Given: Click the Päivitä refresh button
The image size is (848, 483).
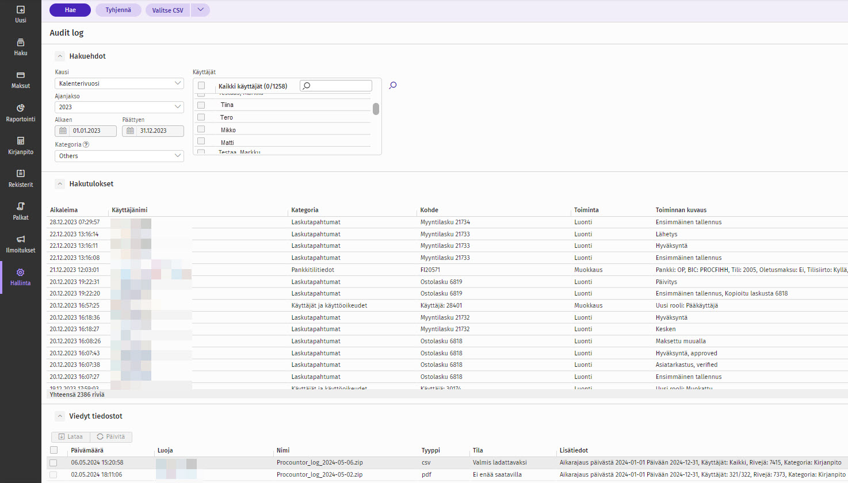Looking at the screenshot, I should (x=111, y=437).
